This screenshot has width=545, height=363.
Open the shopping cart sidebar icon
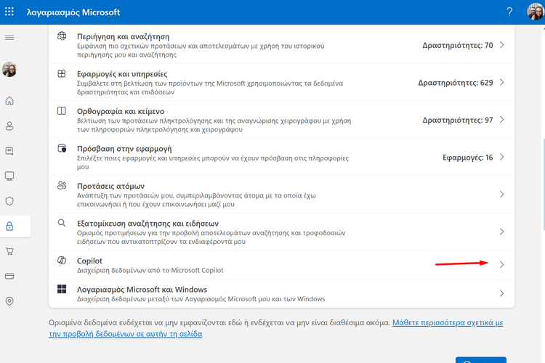tap(9, 251)
